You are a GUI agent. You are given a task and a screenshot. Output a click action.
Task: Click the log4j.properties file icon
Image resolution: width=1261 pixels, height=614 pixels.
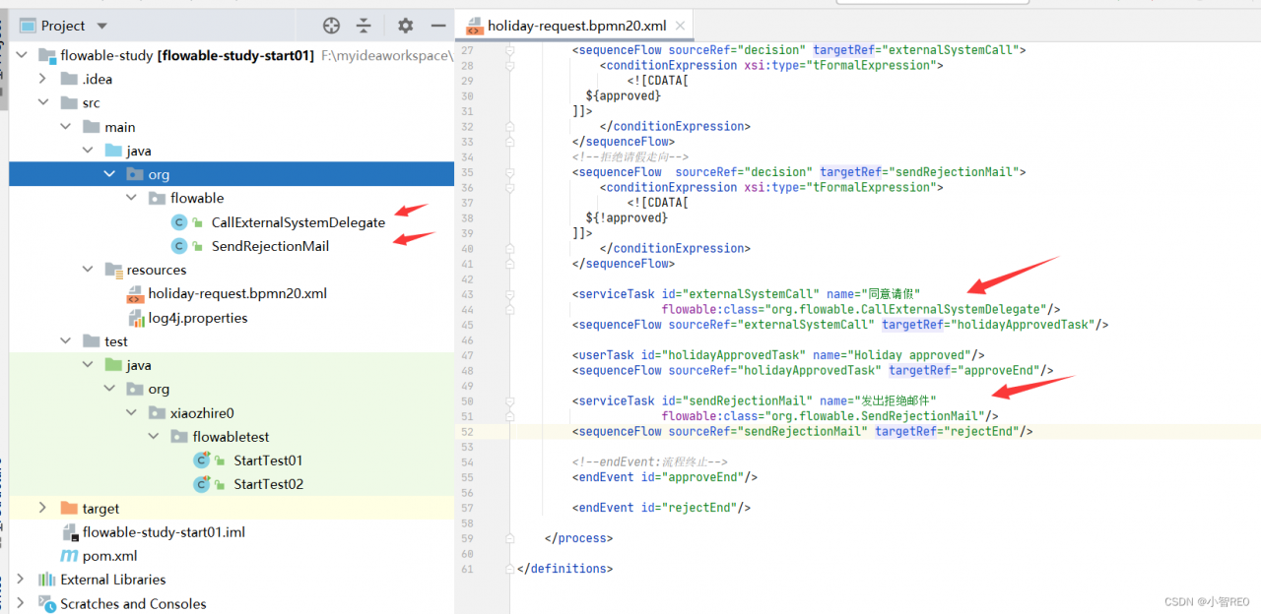137,318
